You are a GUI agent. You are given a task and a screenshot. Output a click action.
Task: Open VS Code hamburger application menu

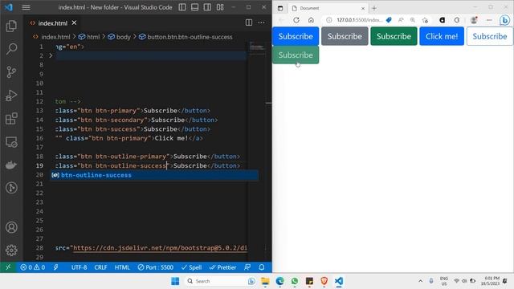[27, 7]
